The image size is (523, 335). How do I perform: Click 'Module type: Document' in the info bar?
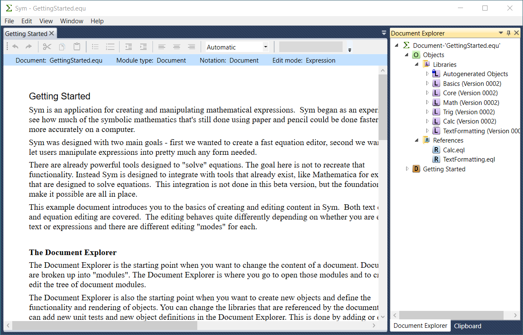tap(151, 60)
